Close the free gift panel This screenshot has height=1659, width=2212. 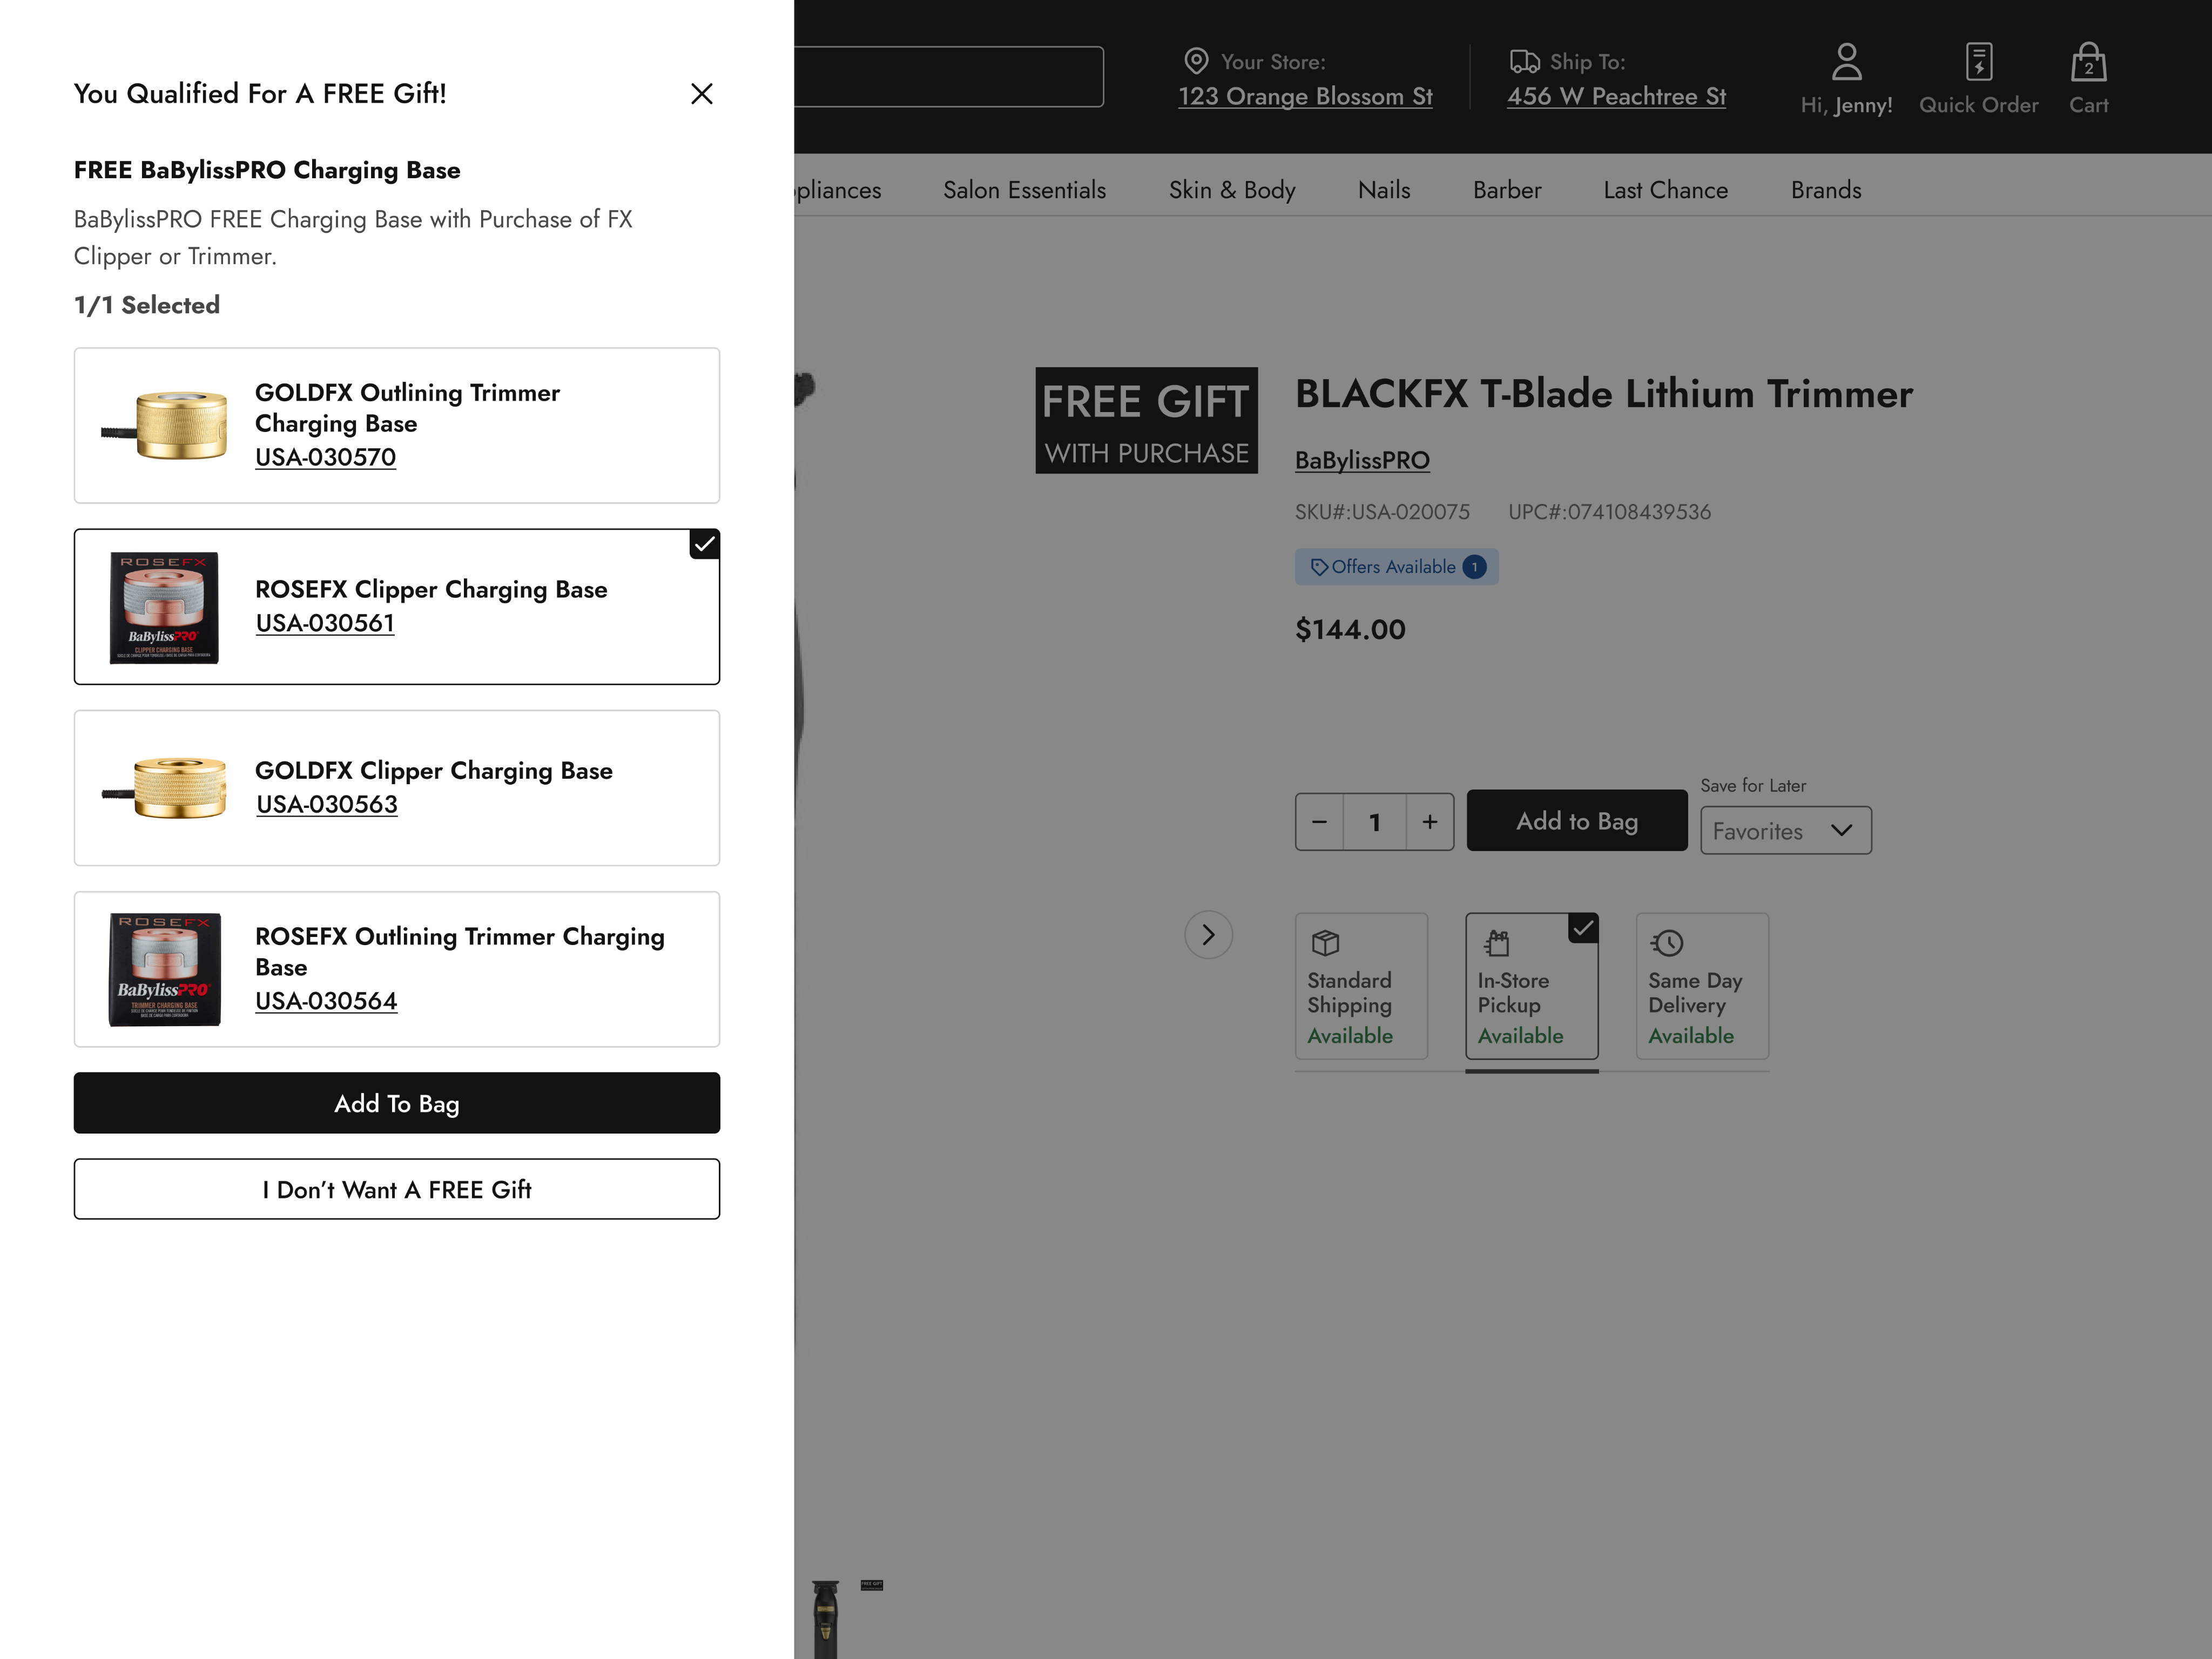(702, 94)
